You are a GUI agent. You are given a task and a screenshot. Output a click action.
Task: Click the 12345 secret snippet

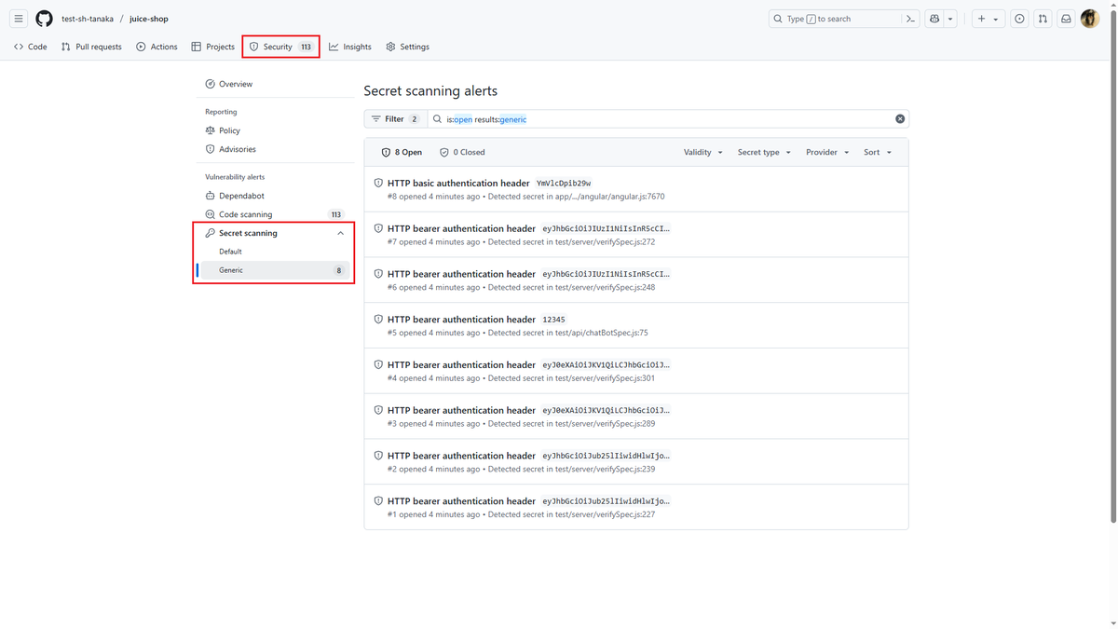[x=553, y=320]
